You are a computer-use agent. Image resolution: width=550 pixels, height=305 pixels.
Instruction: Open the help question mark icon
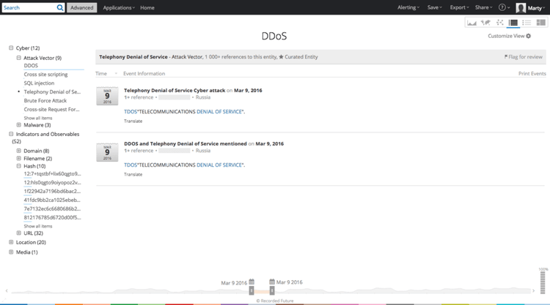[x=502, y=7]
